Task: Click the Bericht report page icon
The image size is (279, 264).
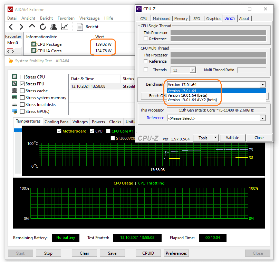Action: [80, 27]
